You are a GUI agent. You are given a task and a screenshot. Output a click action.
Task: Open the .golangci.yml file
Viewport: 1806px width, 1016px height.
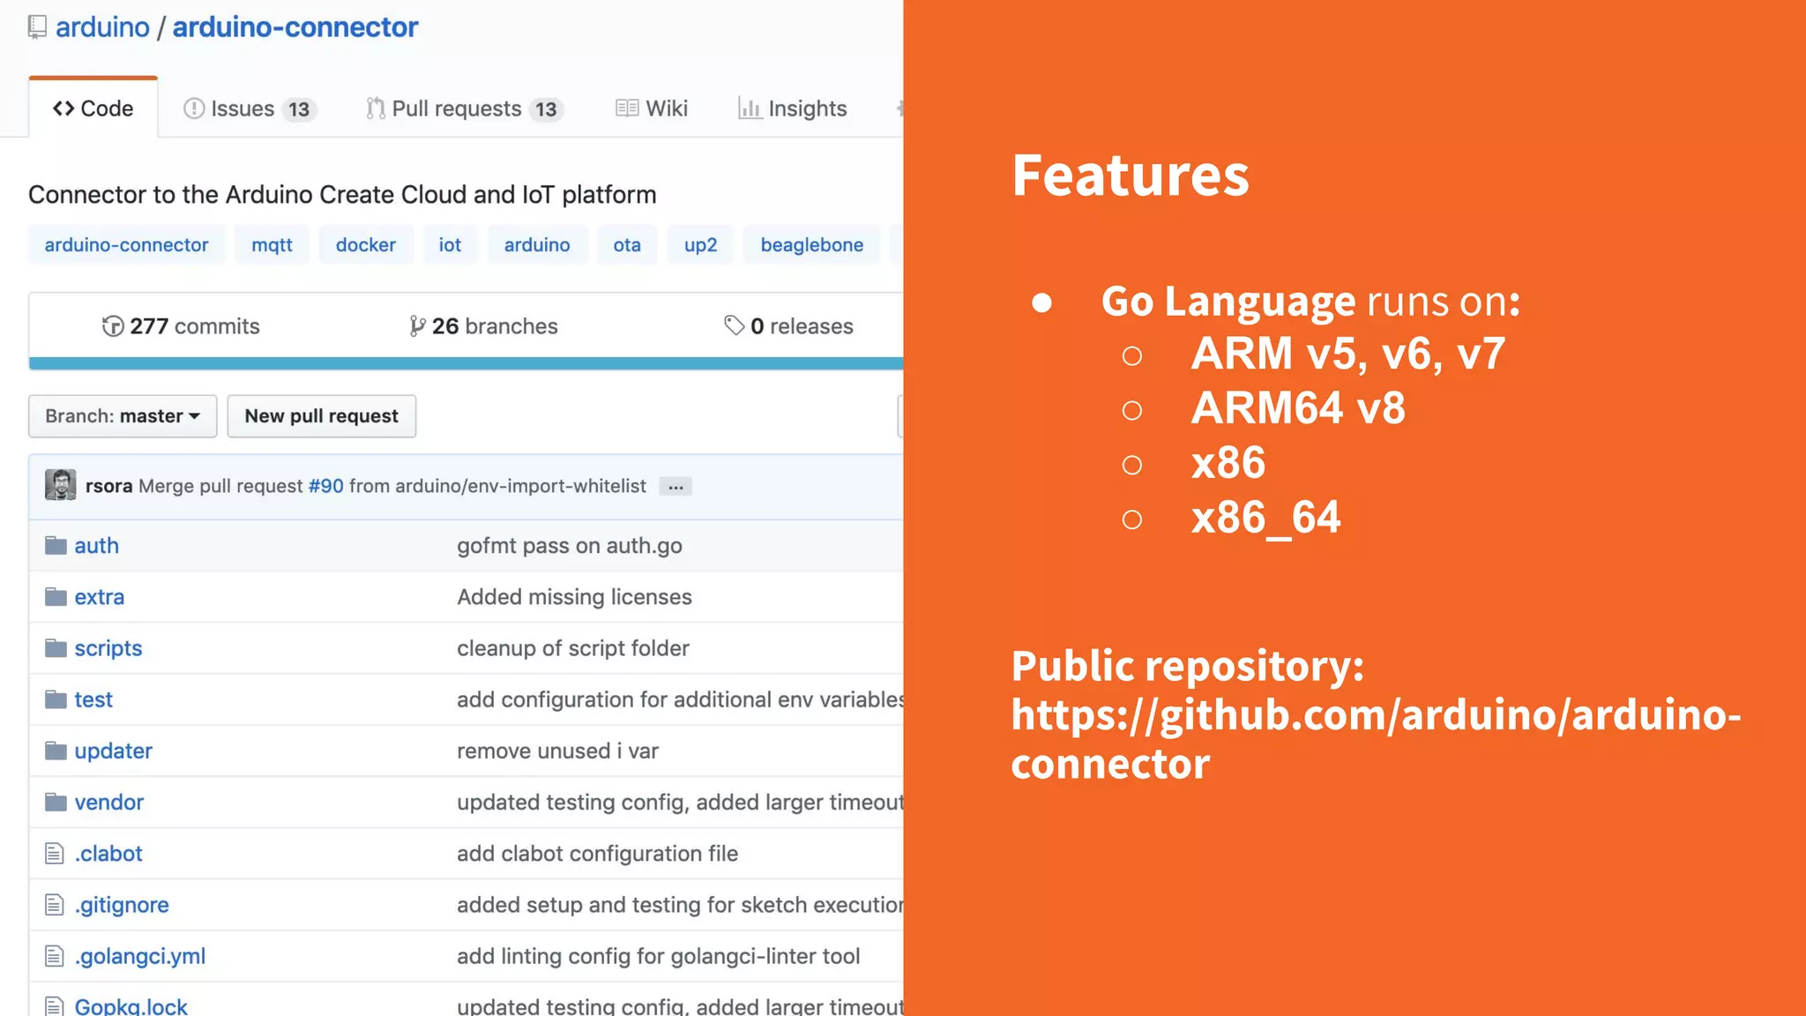(x=139, y=955)
